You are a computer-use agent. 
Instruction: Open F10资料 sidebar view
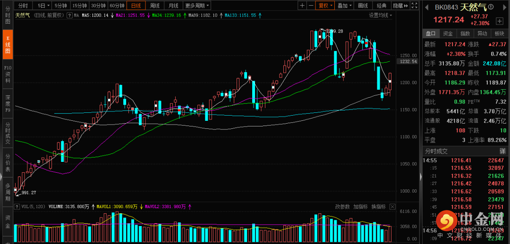pos(8,74)
